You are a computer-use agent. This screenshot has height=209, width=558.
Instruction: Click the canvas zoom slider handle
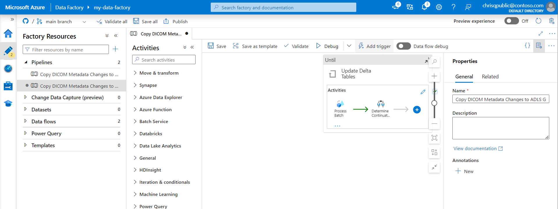tap(434, 103)
